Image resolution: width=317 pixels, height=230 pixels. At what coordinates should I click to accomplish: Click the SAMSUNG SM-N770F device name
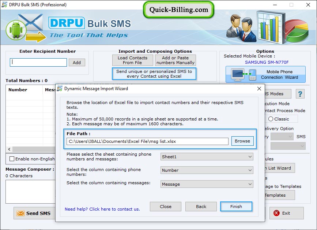click(267, 62)
